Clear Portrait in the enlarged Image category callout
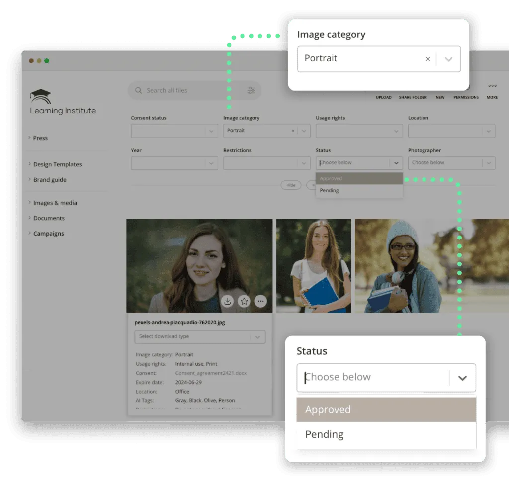Image resolution: width=509 pixels, height=478 pixels. tap(428, 59)
